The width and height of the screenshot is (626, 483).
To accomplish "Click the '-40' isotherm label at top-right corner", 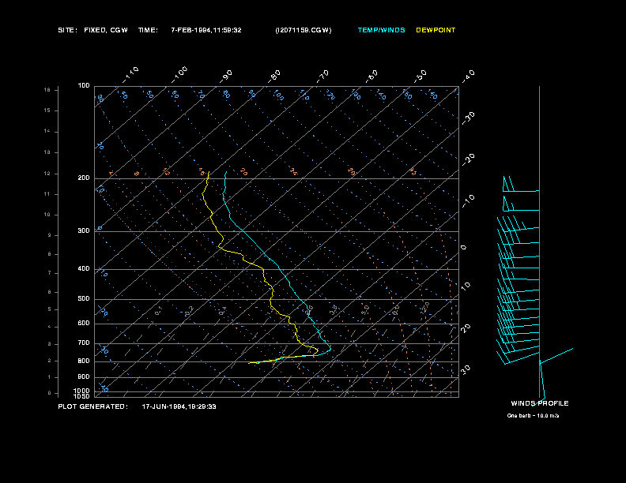I will point(468,77).
